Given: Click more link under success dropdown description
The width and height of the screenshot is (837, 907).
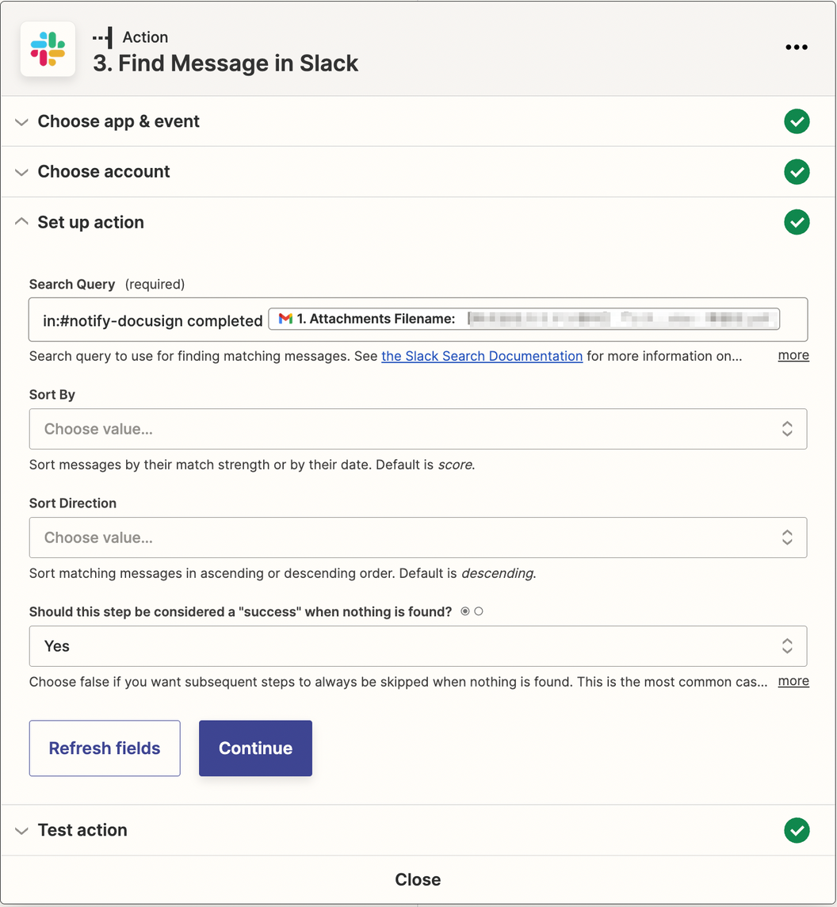Looking at the screenshot, I should 793,681.
